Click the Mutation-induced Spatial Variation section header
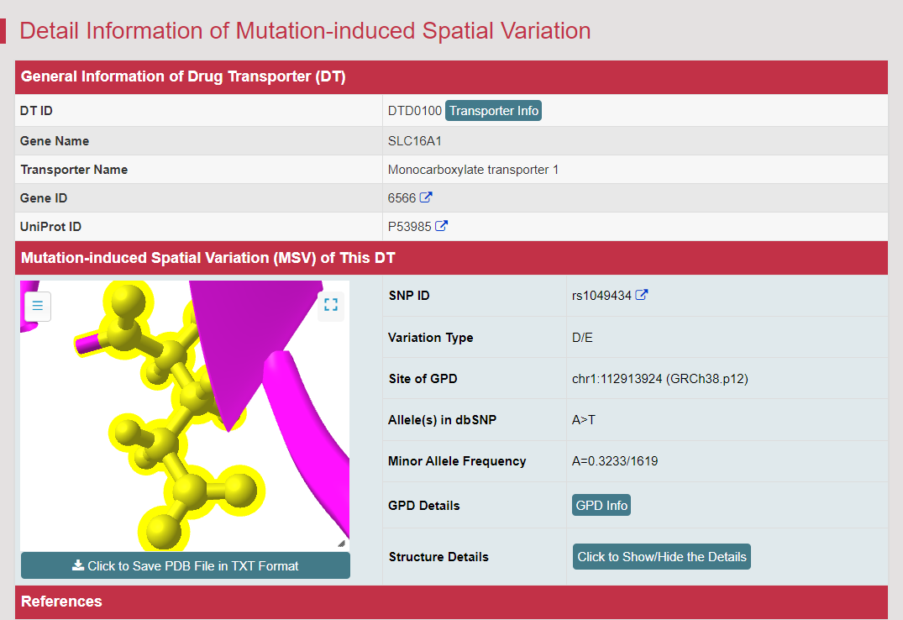 point(207,257)
